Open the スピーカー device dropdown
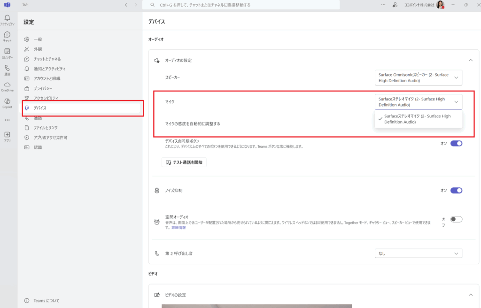The image size is (481, 308). 419,77
